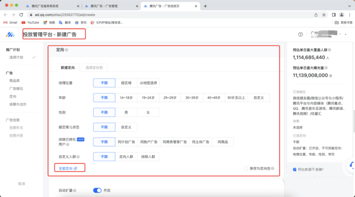
Task: Select 男 for 性别
Action: click(x=126, y=112)
